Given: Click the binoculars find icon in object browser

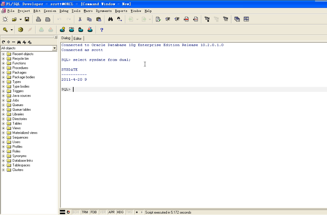Looking at the screenshot, I should point(19,42).
